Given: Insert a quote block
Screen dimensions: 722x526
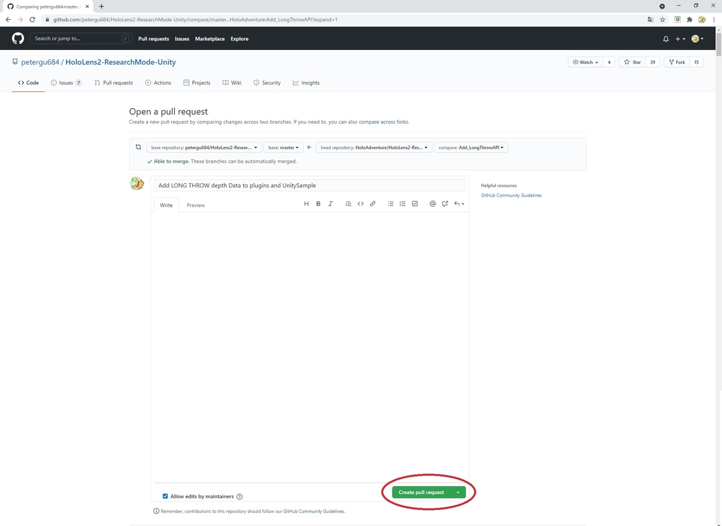Looking at the screenshot, I should click(348, 204).
